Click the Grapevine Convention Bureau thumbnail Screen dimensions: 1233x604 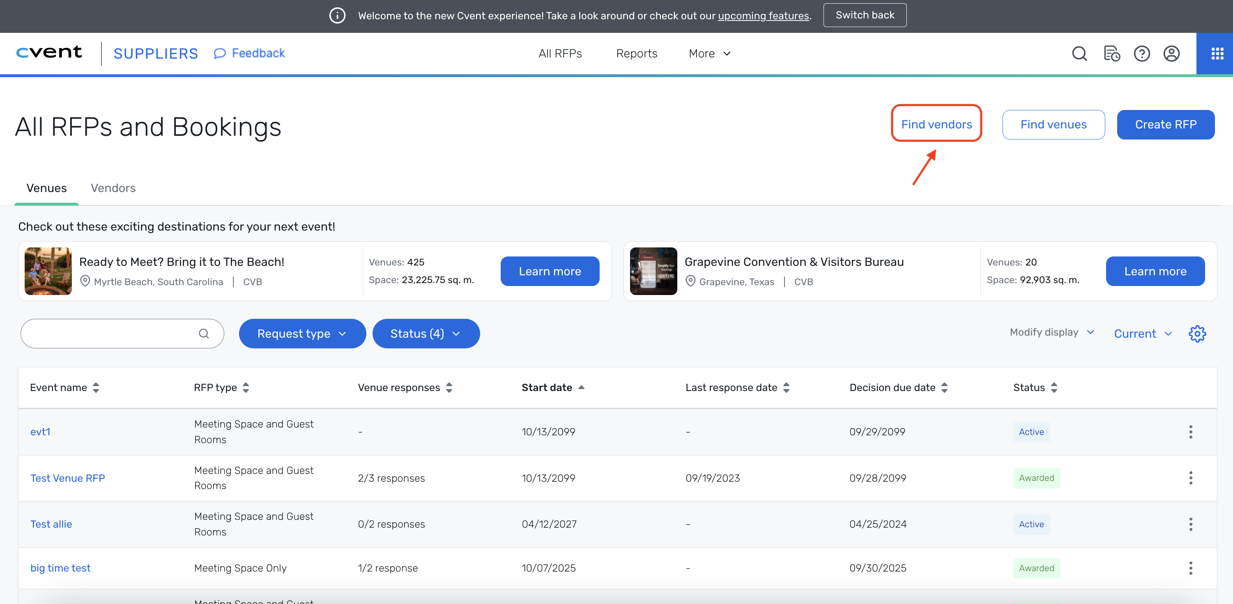[653, 271]
